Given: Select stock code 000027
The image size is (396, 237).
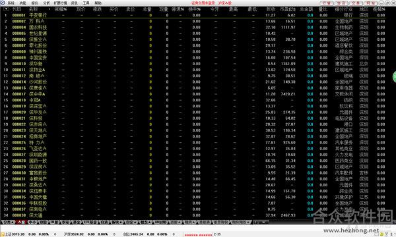Looking at the screenshot, I should [19, 155].
